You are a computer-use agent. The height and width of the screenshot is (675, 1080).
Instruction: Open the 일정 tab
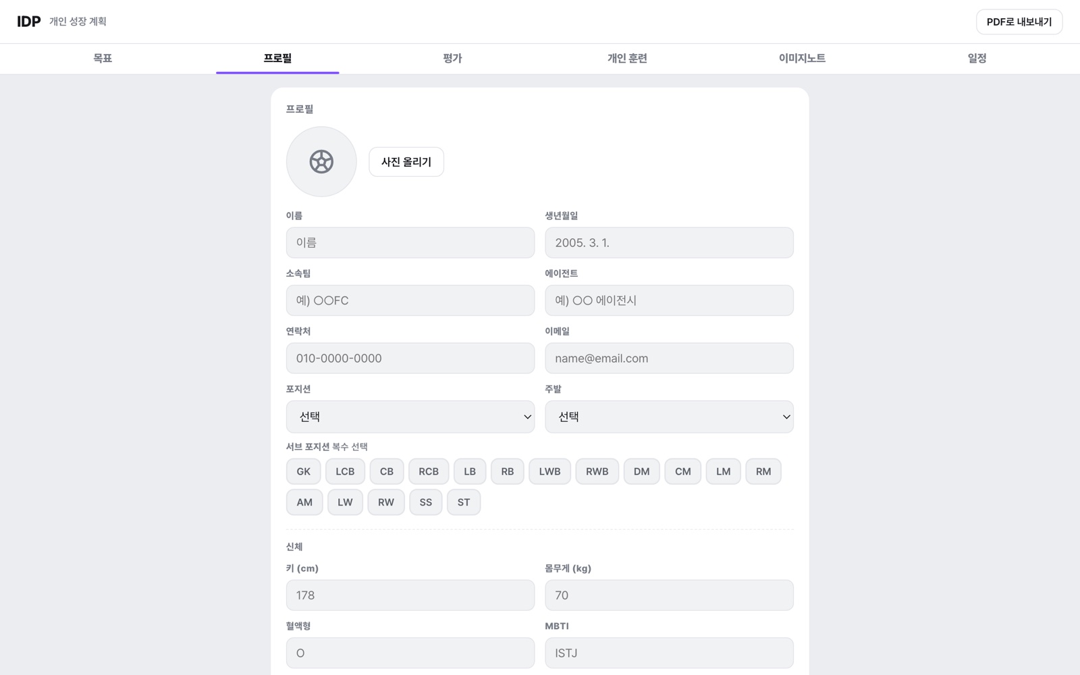(x=977, y=59)
